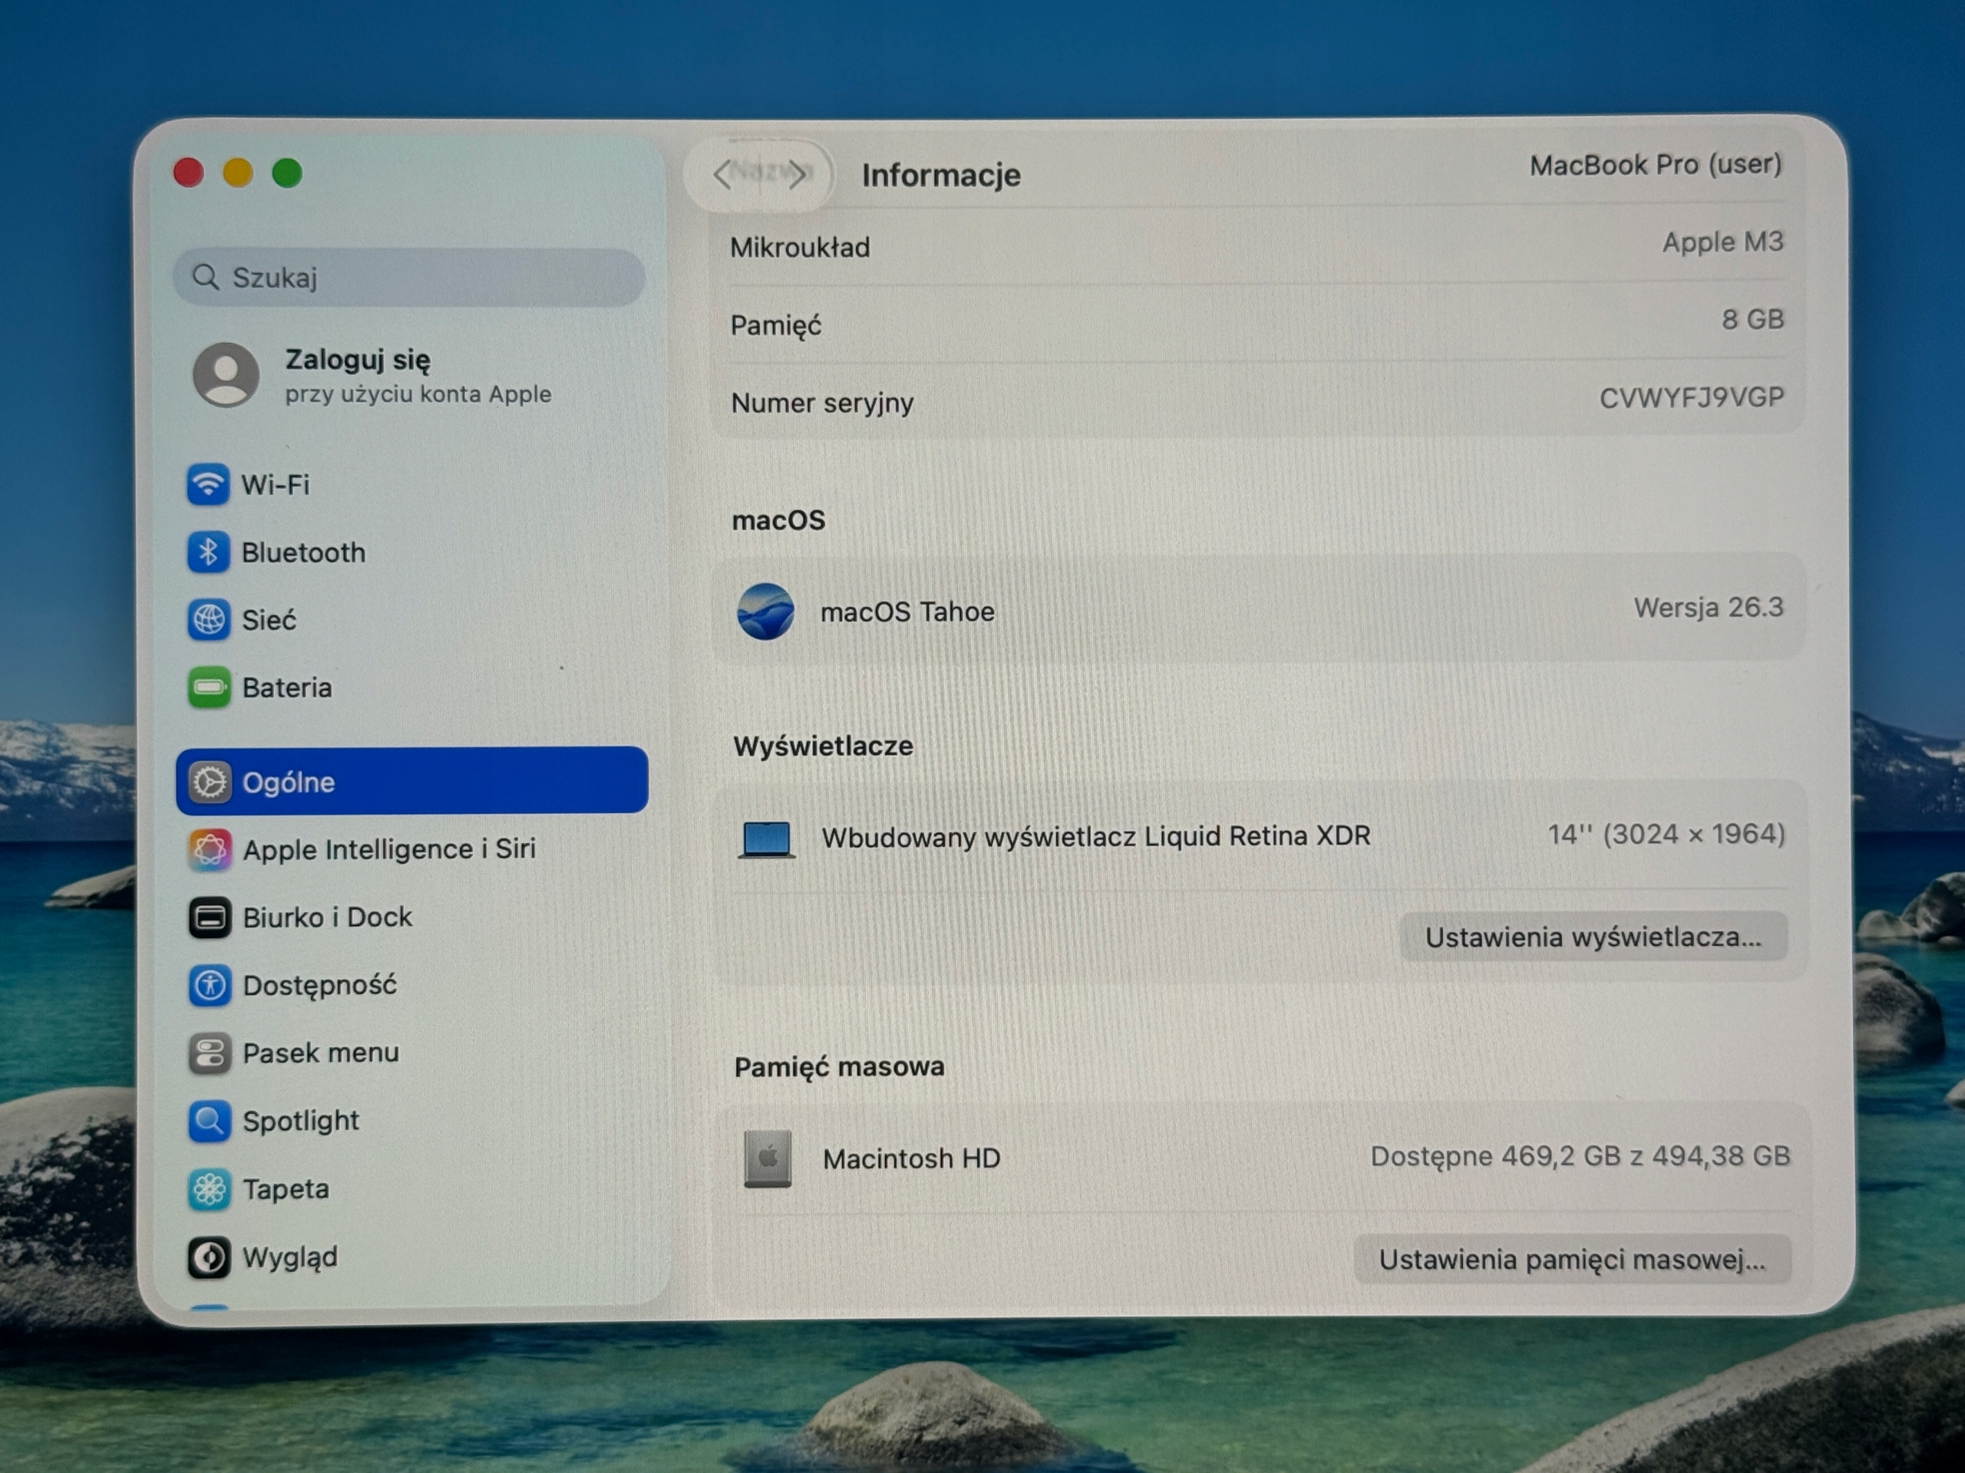Click Ustawienia pamięci masowej button
Viewport: 1965px width, 1473px height.
(1572, 1259)
